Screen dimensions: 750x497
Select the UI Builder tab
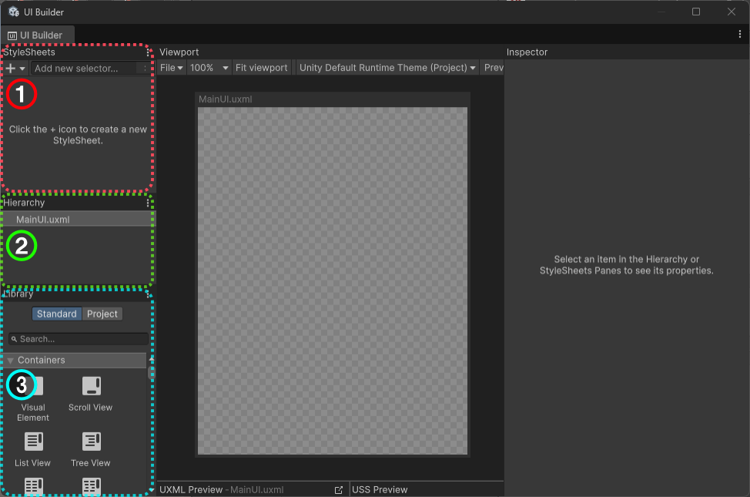(x=39, y=35)
